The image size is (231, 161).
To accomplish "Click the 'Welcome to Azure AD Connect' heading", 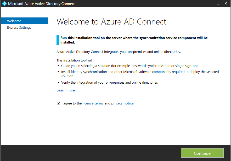I will click(x=111, y=22).
